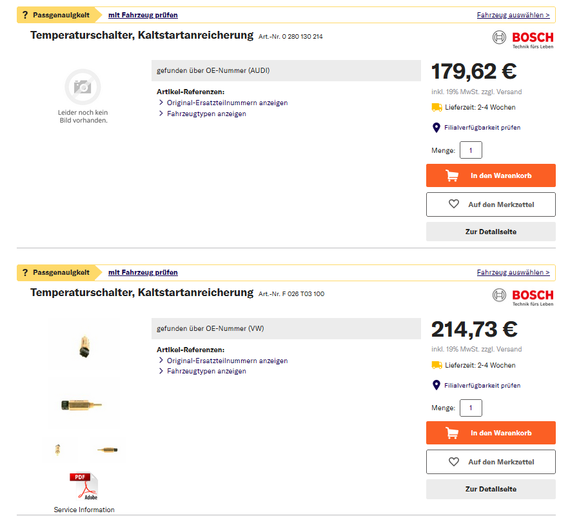Expand Original-Ersatzteilnummern for the AUDI item
579x516 pixels.
pyautogui.click(x=227, y=103)
